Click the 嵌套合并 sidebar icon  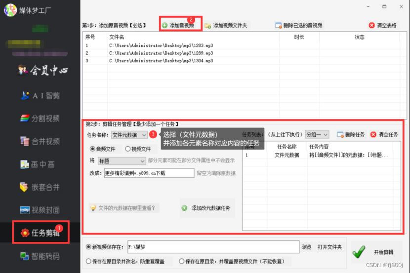pos(24,187)
